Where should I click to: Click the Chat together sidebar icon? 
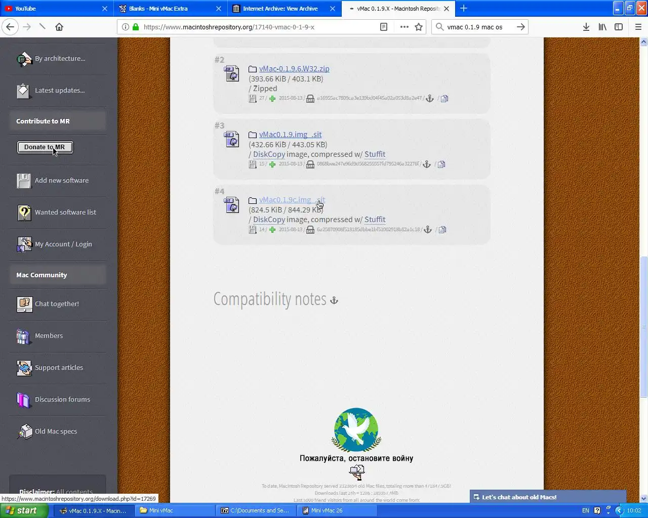pyautogui.click(x=24, y=304)
